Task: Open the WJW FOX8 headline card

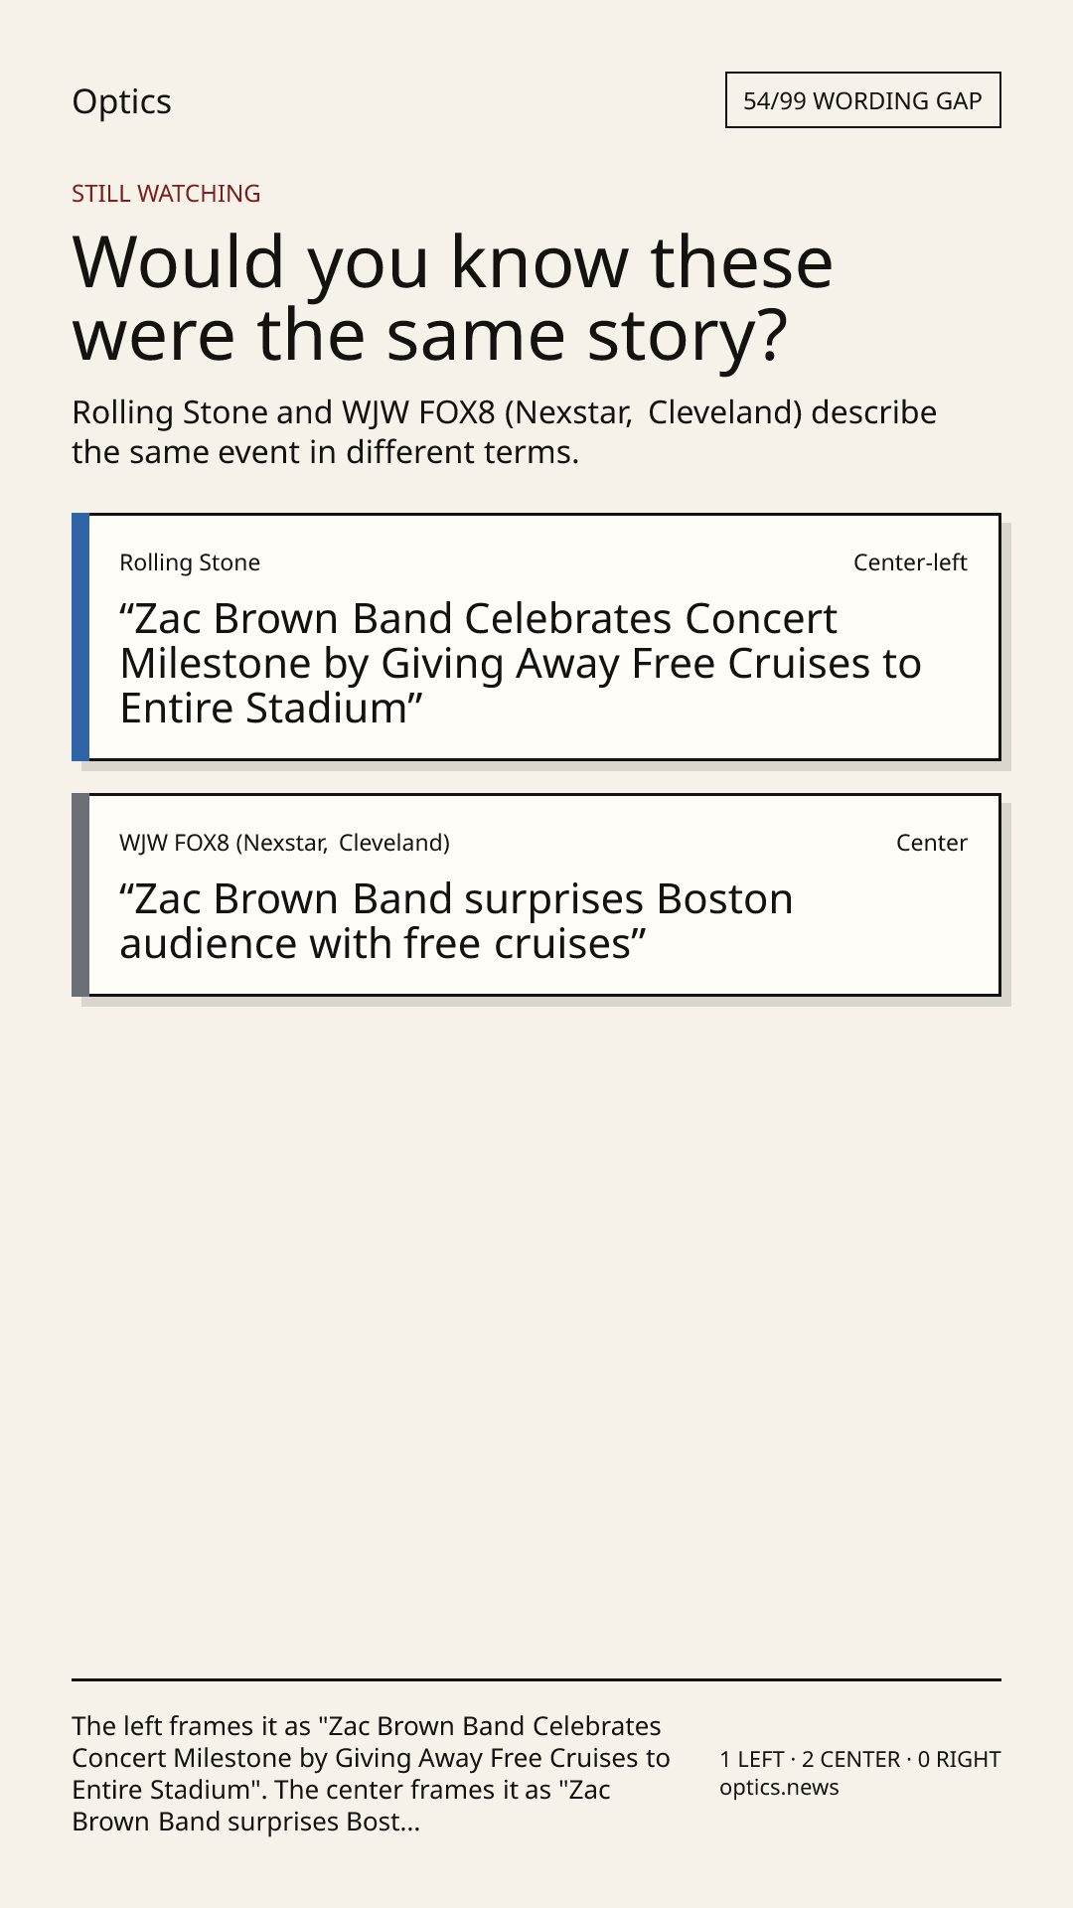Action: point(536,894)
